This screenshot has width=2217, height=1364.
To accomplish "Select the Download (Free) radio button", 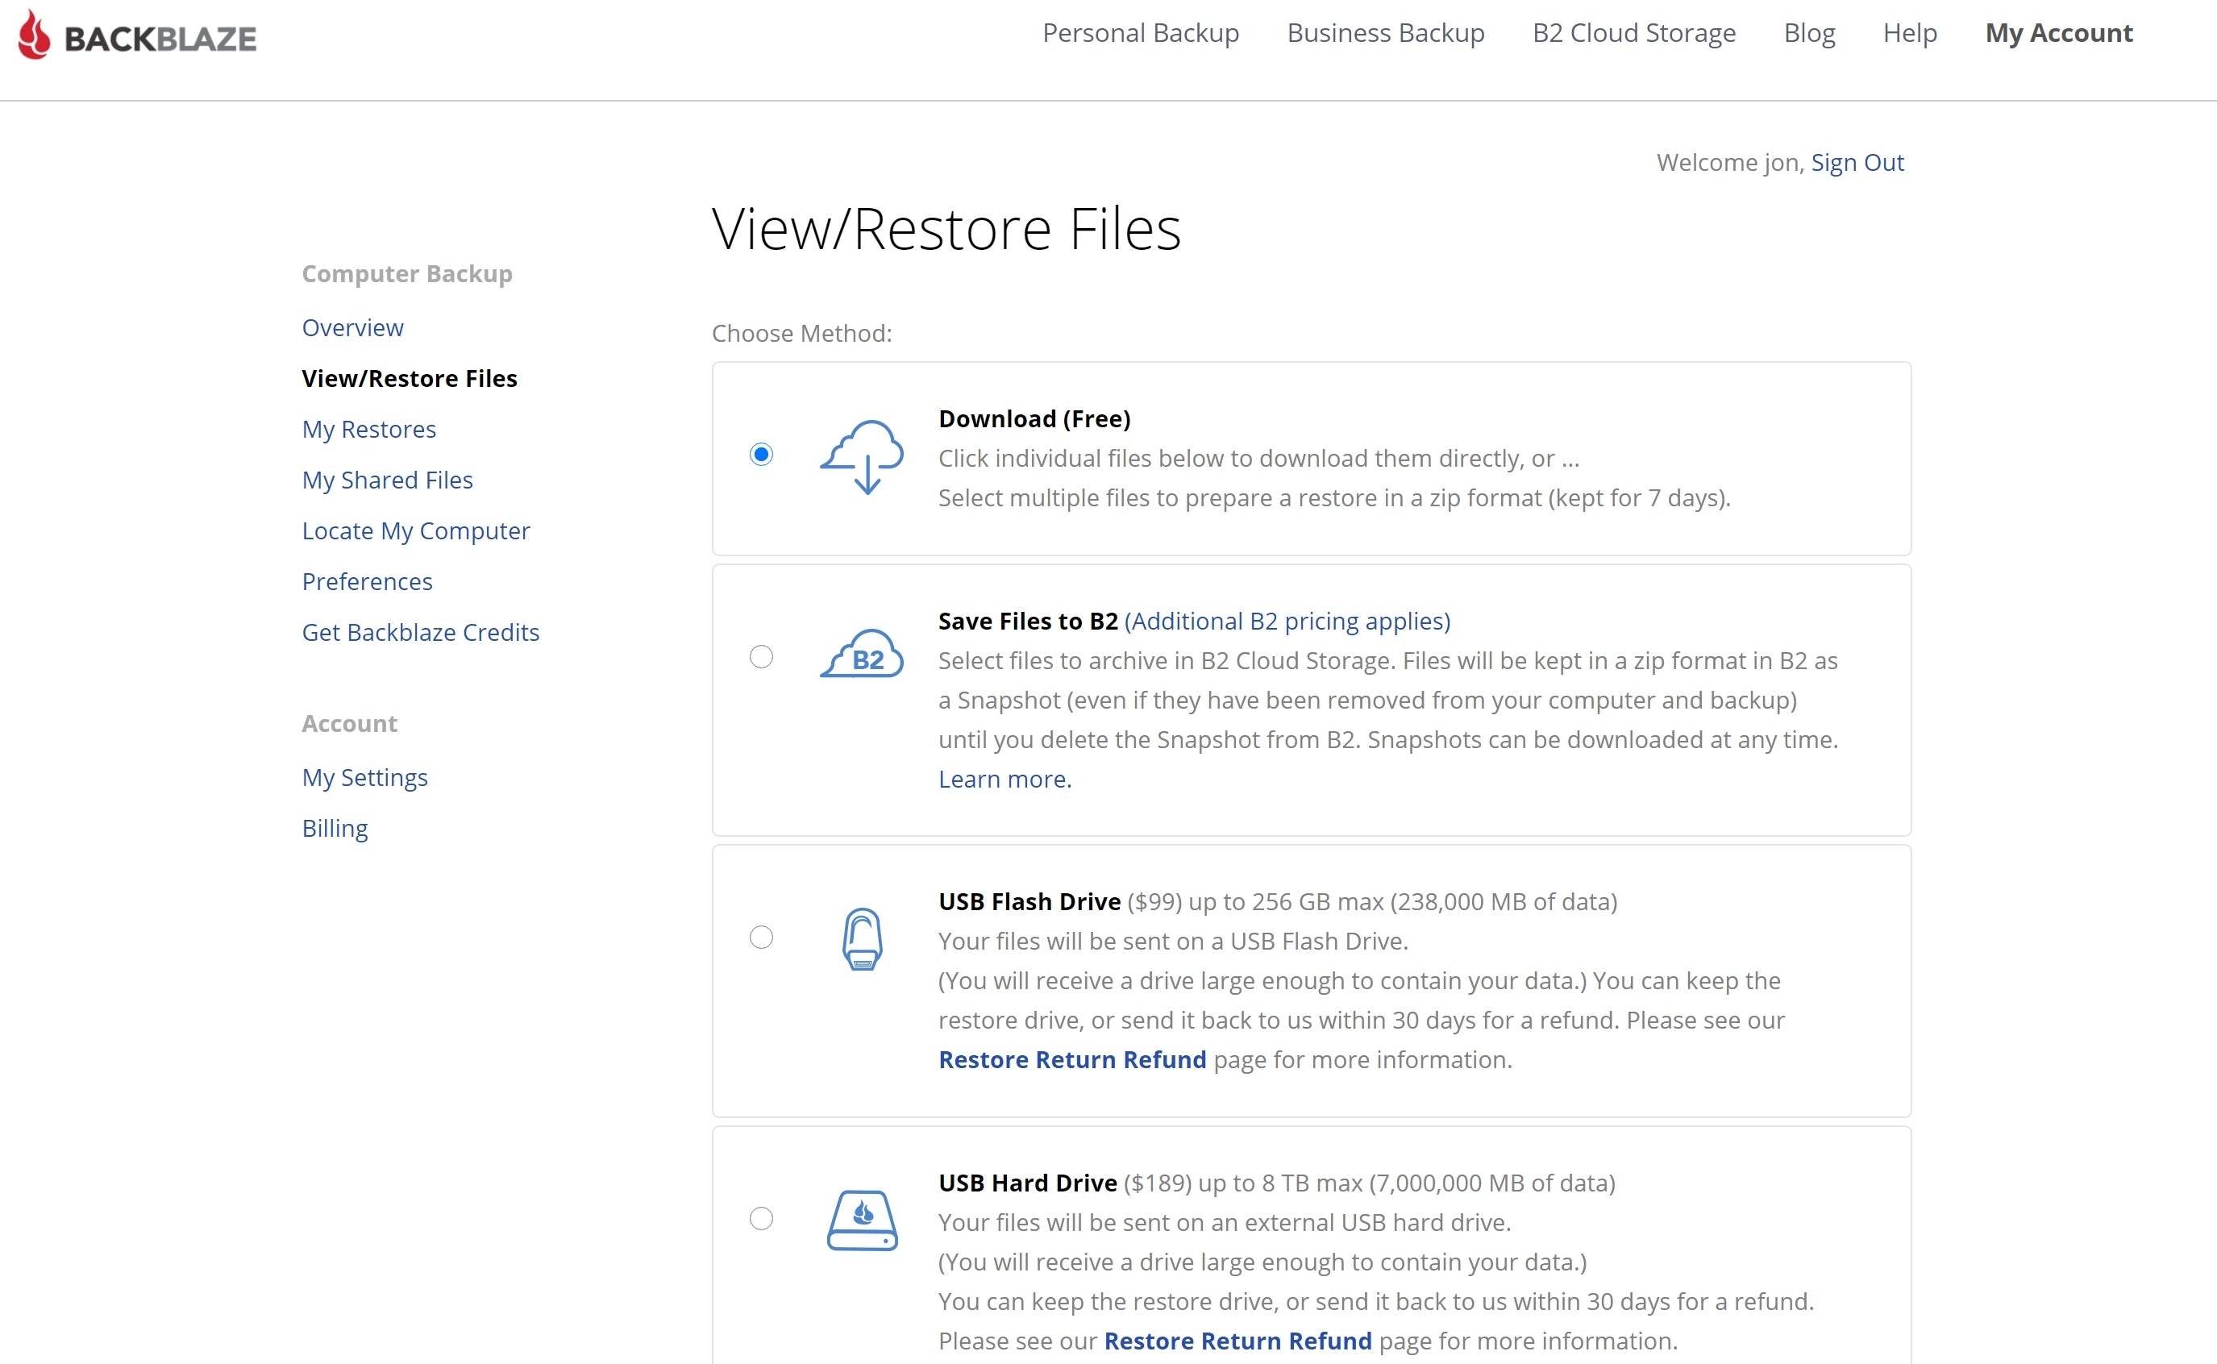I will coord(761,454).
